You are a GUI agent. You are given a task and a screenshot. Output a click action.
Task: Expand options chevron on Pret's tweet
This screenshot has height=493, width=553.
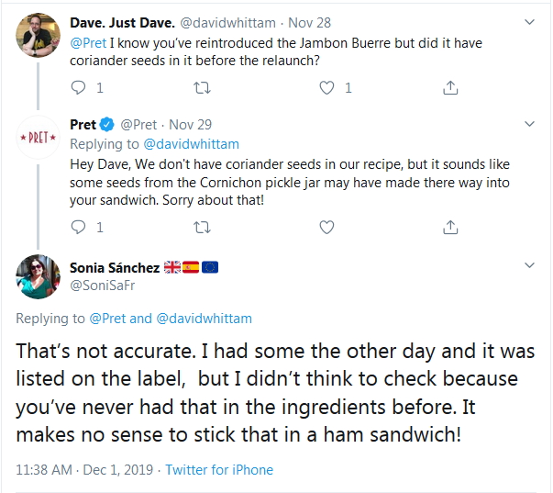tap(529, 125)
